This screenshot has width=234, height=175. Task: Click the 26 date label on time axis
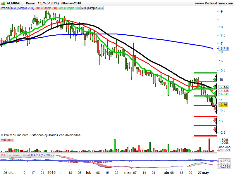5,173
